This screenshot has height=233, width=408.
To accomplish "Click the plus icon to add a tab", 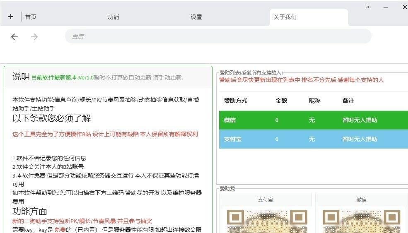I will pos(11,17).
